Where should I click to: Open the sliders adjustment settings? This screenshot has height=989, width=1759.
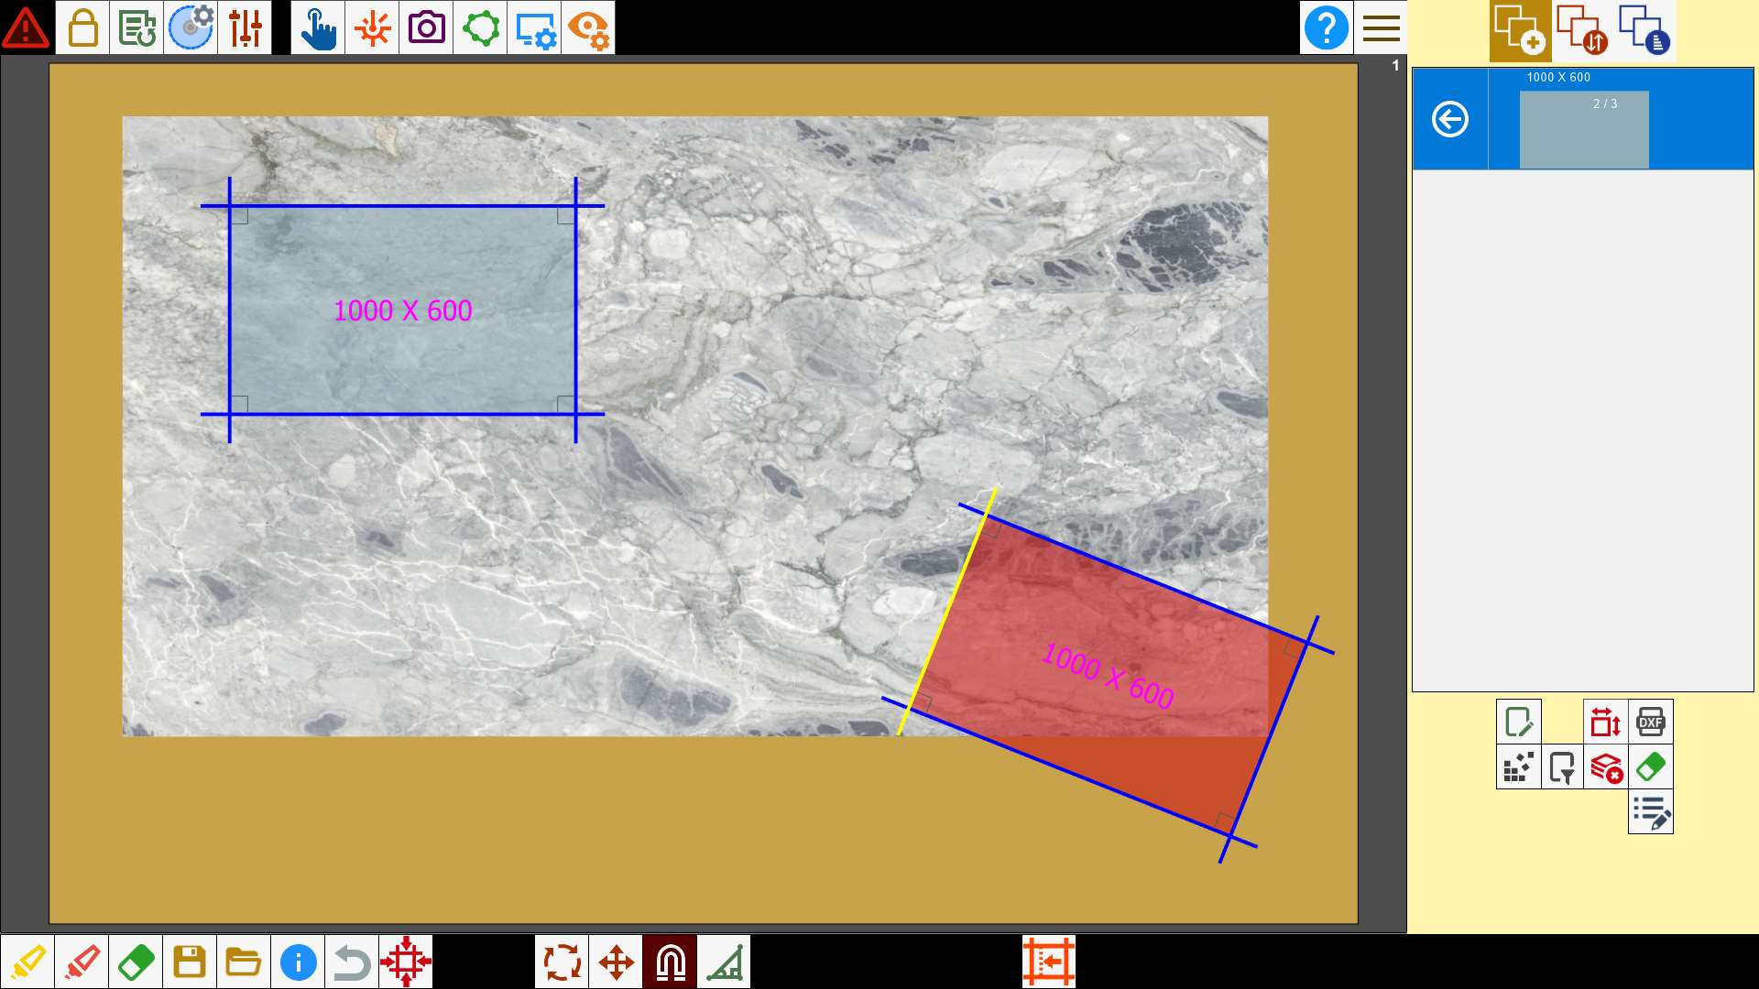[x=246, y=27]
